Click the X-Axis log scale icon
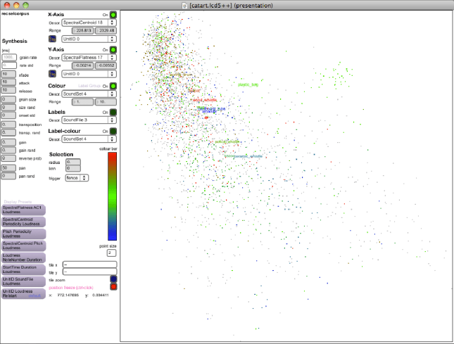Screen dimensions: 454x344 coord(52,40)
